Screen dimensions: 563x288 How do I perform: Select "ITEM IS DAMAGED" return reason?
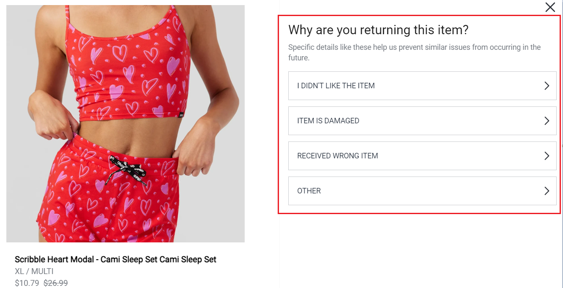(x=422, y=121)
